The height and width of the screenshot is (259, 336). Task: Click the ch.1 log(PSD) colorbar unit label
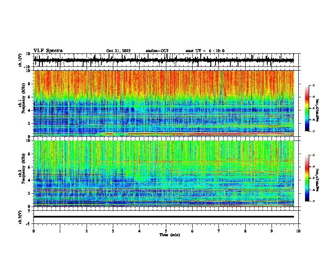tap(318, 110)
